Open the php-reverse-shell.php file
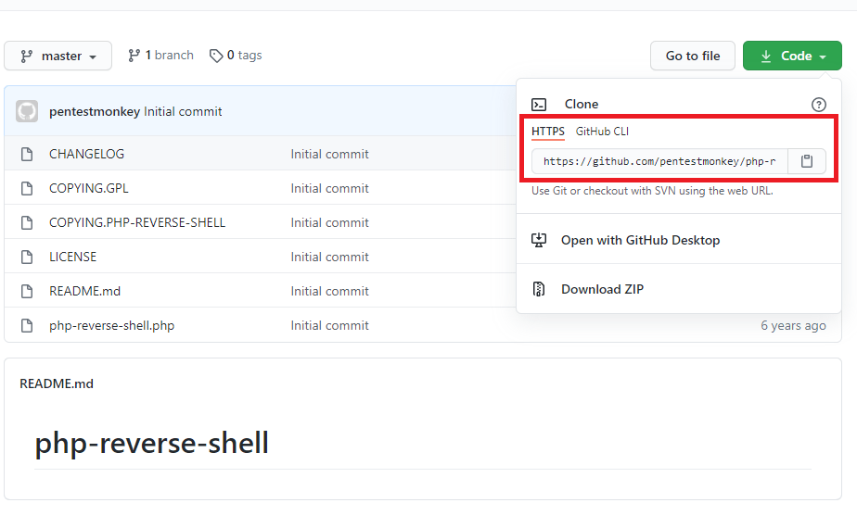 pyautogui.click(x=111, y=325)
